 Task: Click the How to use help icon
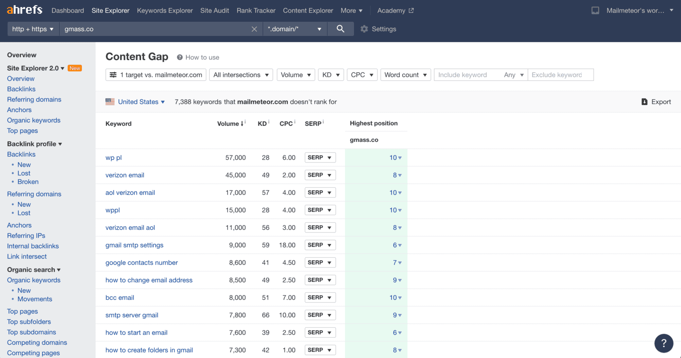180,57
